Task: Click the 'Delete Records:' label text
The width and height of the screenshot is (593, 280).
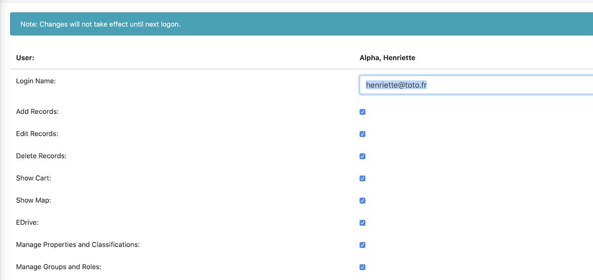Action: [x=41, y=156]
